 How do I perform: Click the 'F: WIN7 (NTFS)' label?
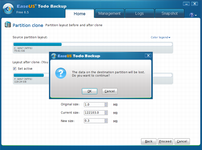point(23,79)
